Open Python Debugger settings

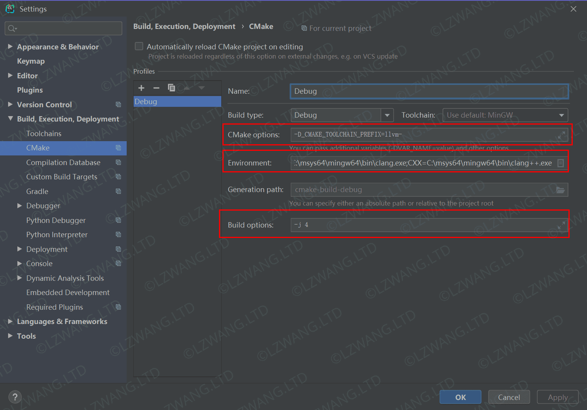(56, 220)
